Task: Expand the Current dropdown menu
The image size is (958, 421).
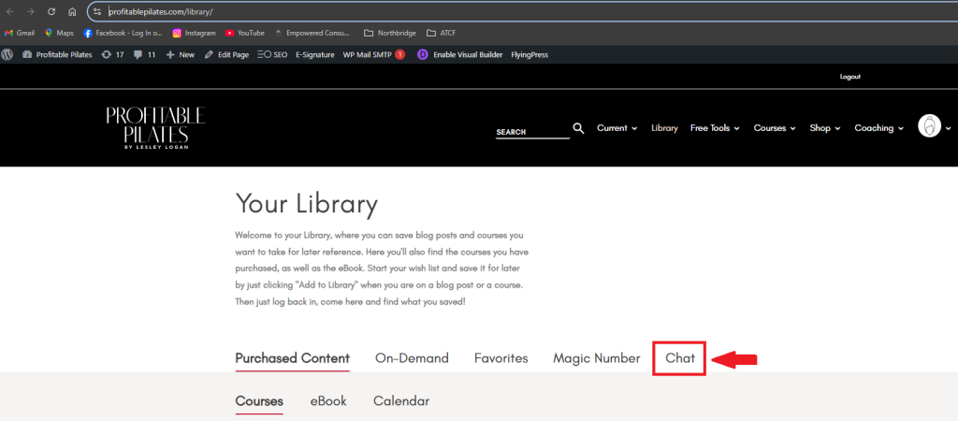Action: click(x=617, y=128)
